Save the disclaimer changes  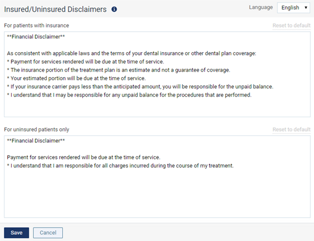click(x=17, y=233)
